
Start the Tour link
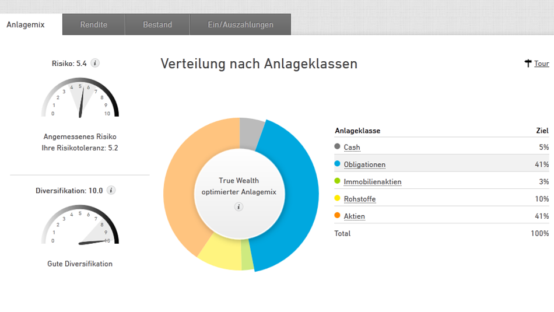click(541, 64)
